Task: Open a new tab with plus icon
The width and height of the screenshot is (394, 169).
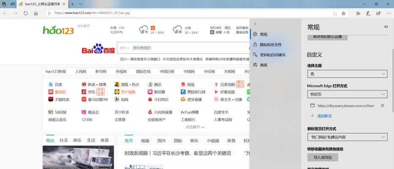Action: 72,4
